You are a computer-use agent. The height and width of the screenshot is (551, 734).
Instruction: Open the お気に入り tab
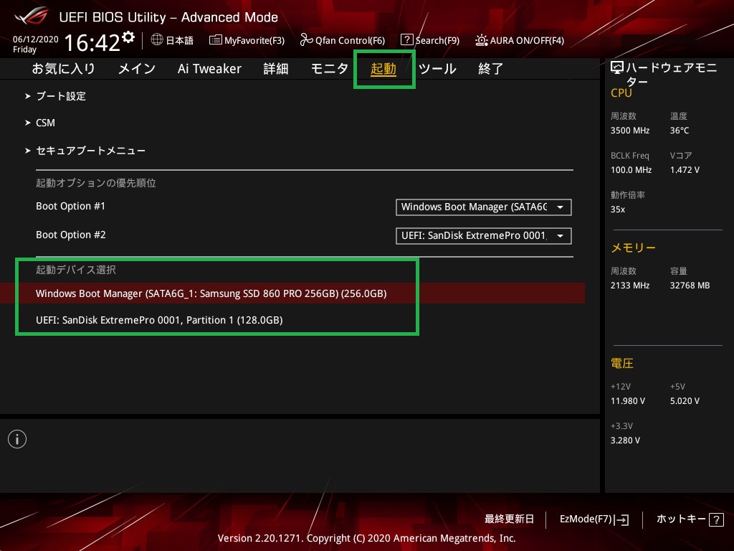pos(63,69)
